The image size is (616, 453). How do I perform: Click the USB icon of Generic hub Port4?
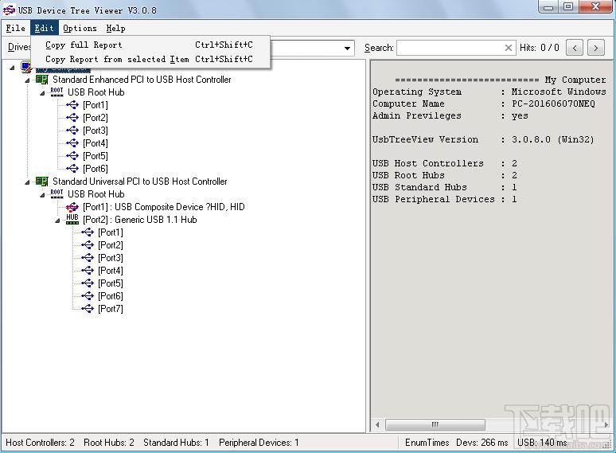[88, 271]
